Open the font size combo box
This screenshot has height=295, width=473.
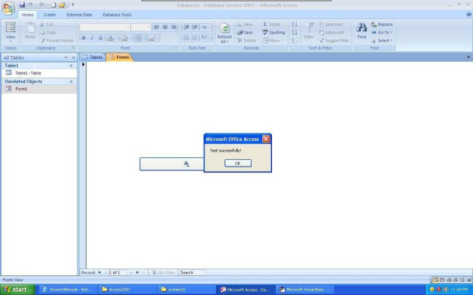[x=141, y=28]
